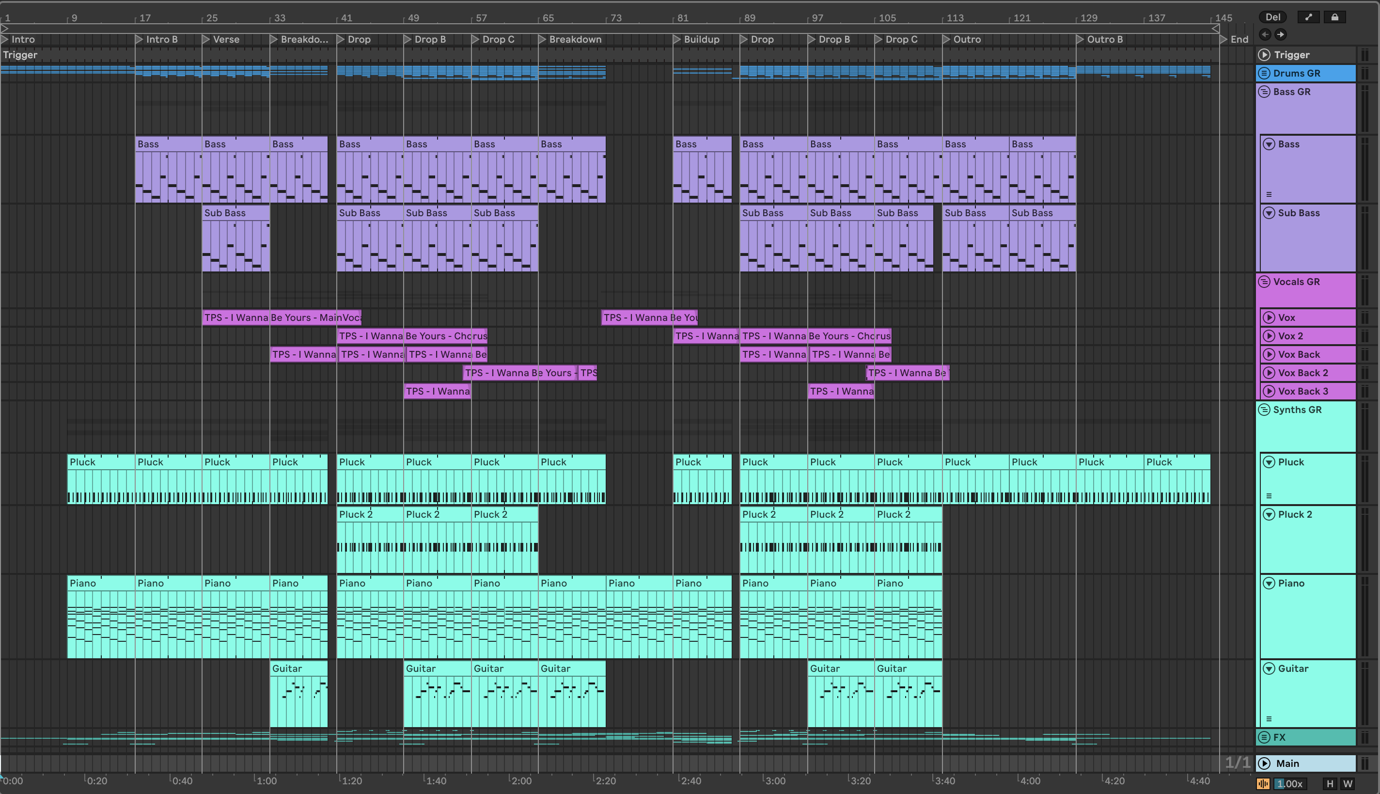The width and height of the screenshot is (1380, 794).
Task: Fold the Vocals GR group track
Action: (1264, 282)
